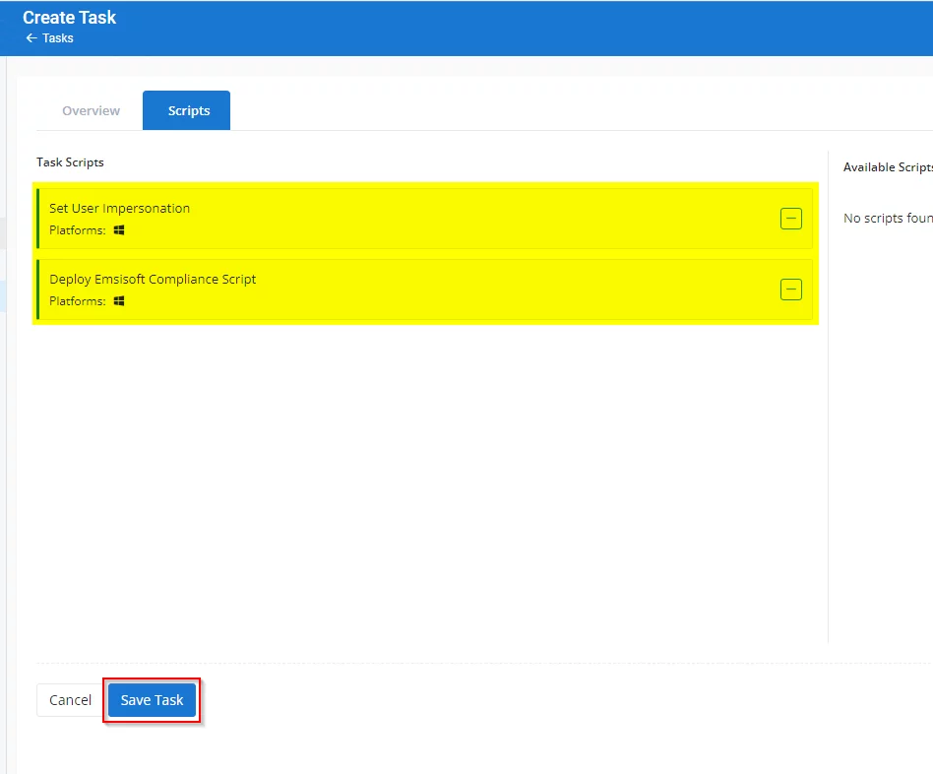Image resolution: width=933 pixels, height=774 pixels.
Task: Go back via the Tasks breadcrumb link
Action: [x=58, y=38]
